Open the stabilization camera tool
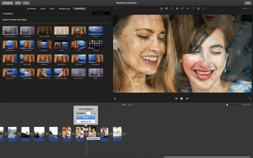The height and width of the screenshot is (158, 253). coord(177,8)
